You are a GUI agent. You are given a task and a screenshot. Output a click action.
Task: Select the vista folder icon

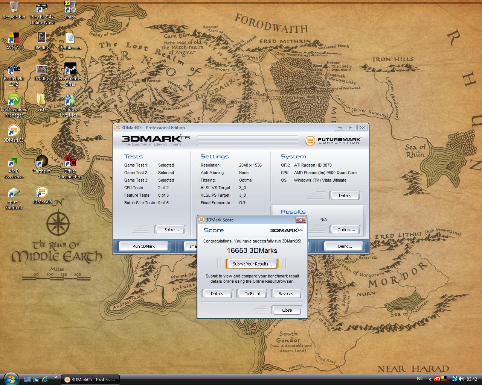pos(42,103)
